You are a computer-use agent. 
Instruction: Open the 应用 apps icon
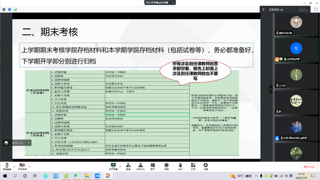(193, 166)
